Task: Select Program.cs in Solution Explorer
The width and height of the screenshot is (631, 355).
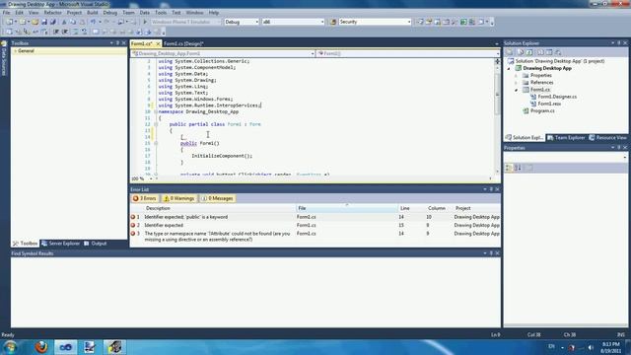Action: tap(542, 110)
